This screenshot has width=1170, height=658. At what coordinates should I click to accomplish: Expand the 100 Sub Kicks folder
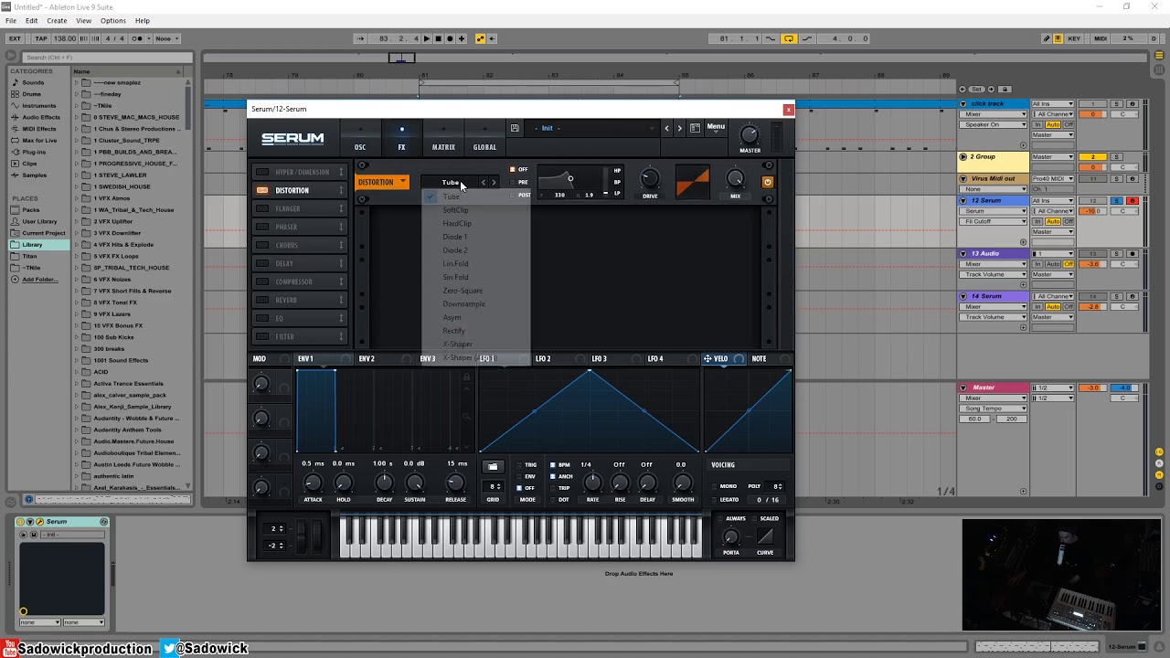(77, 337)
